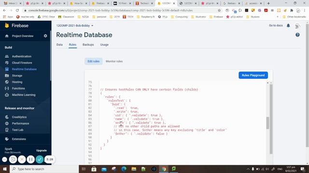This screenshot has width=309, height=173.
Task: Finish recording with the teal checkmark button
Action: point(40,160)
